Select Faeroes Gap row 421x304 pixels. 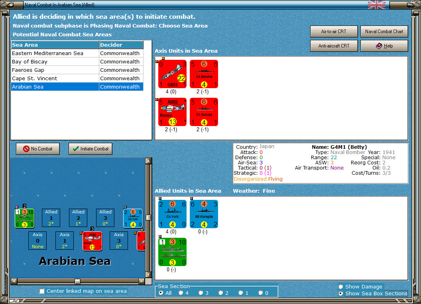click(77, 70)
